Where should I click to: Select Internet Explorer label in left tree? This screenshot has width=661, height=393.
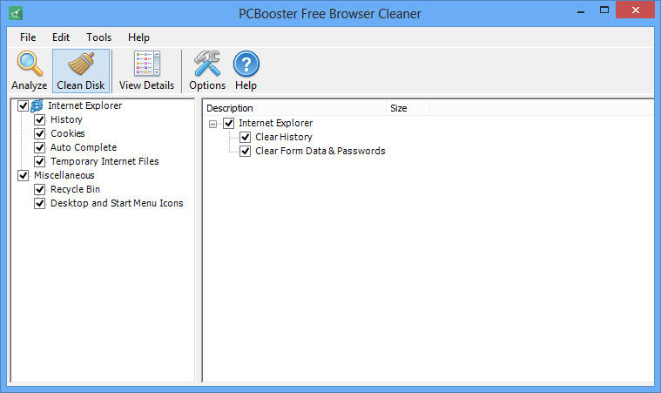84,105
